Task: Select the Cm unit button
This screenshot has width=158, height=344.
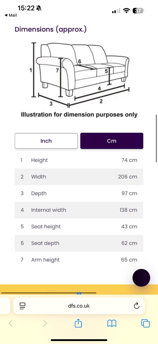Action: 112,141
